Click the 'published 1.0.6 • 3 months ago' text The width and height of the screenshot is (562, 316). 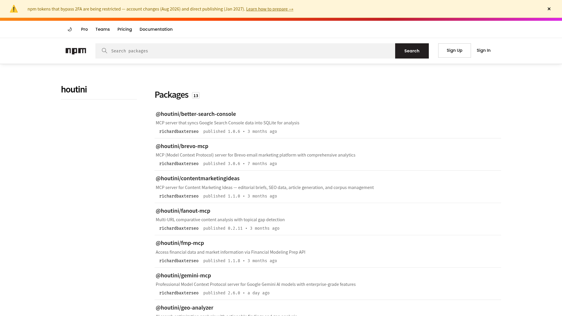point(240,131)
